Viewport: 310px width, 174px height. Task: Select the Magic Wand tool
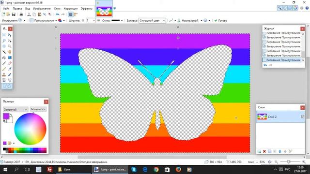point(4,52)
